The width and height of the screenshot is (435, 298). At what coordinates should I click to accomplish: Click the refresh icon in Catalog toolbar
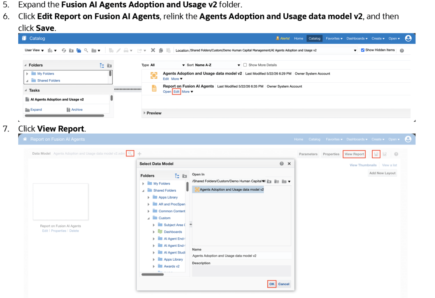pos(64,50)
